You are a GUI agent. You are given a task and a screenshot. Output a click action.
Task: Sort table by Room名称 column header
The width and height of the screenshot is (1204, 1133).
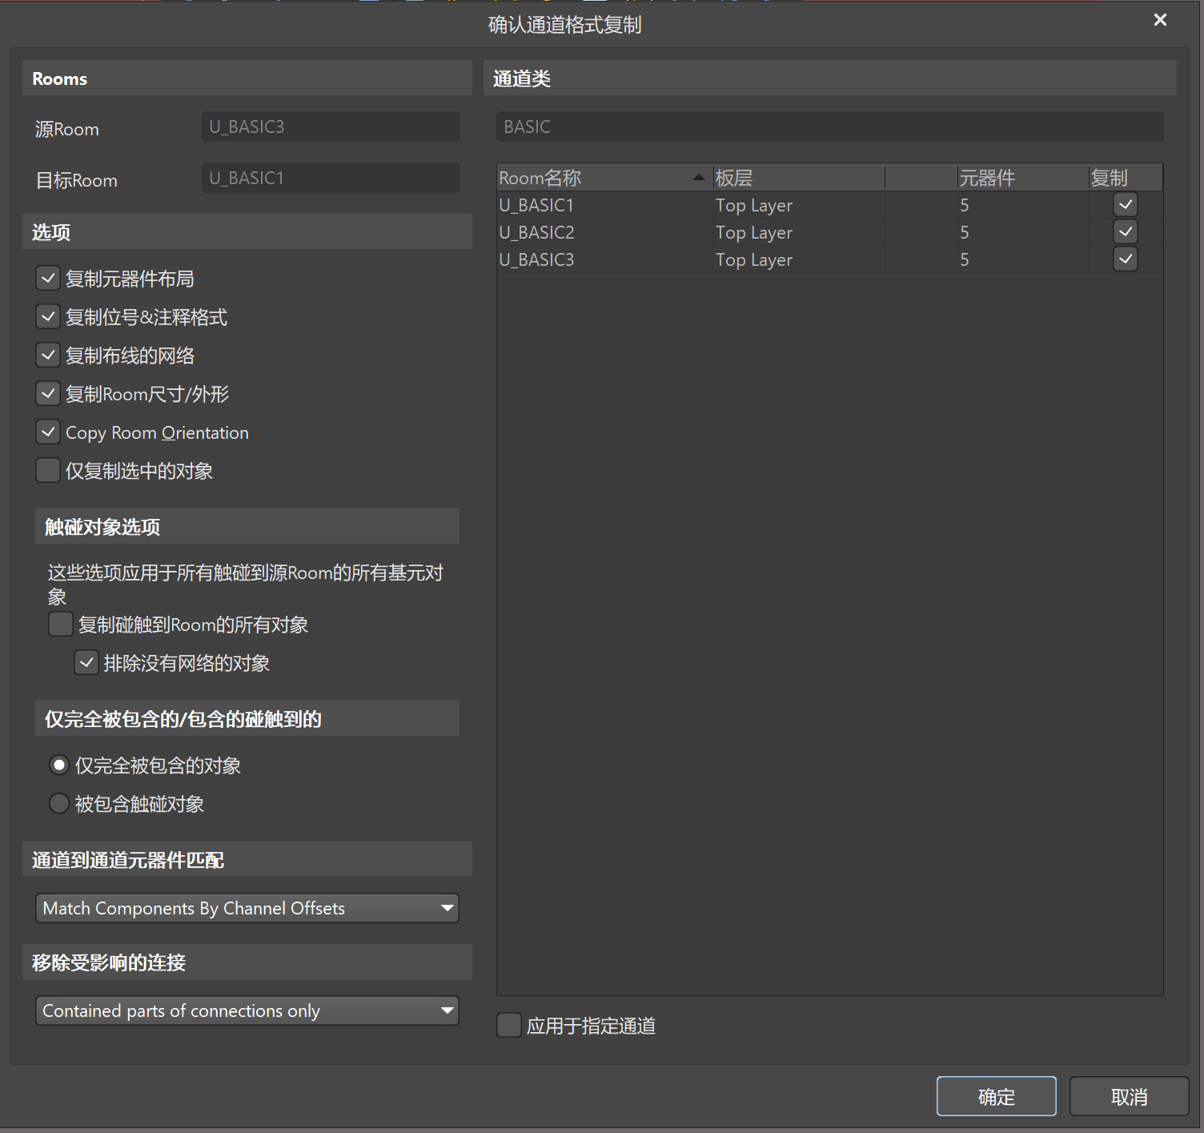(592, 178)
